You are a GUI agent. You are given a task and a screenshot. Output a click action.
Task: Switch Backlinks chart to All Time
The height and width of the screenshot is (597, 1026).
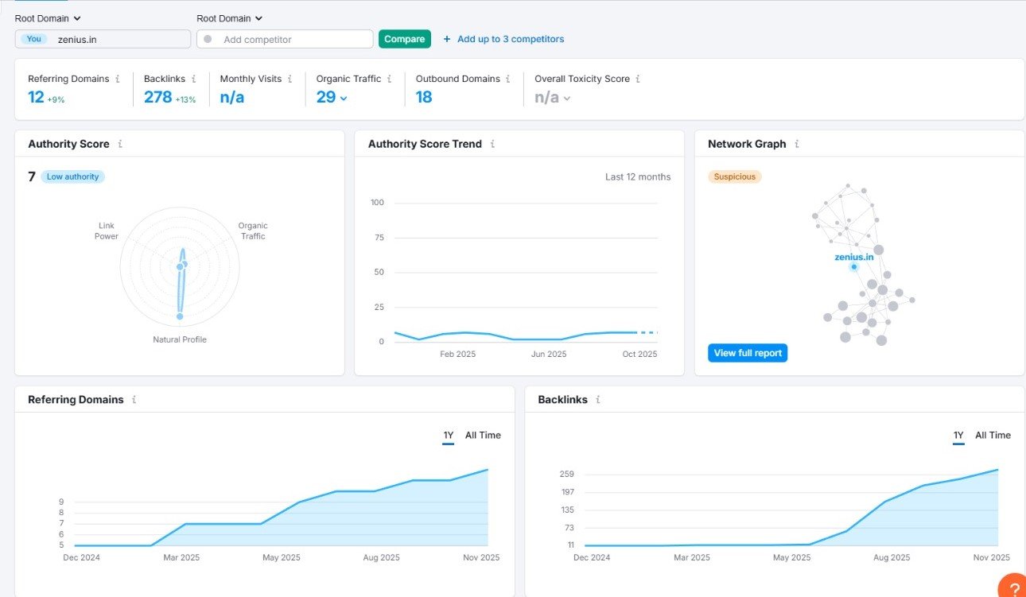point(993,435)
